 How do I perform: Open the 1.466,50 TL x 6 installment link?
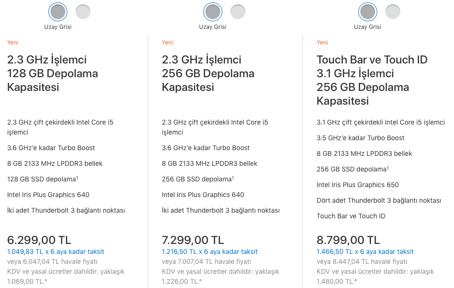365,252
